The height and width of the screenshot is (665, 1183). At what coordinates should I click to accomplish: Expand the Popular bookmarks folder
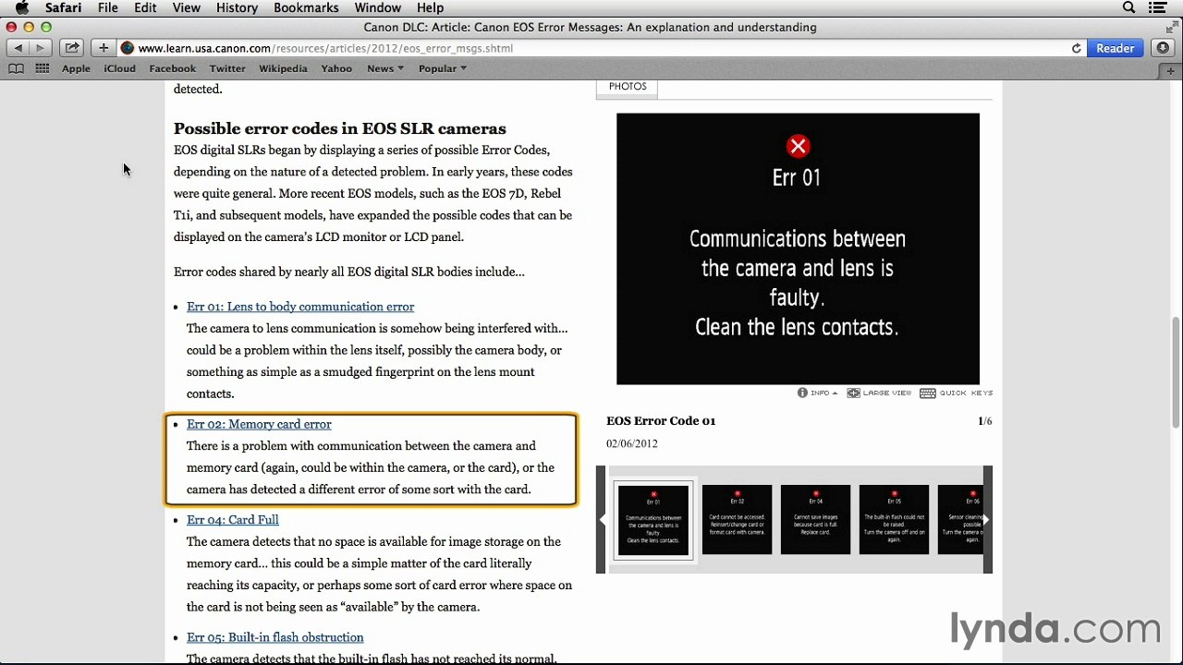pyautogui.click(x=443, y=68)
